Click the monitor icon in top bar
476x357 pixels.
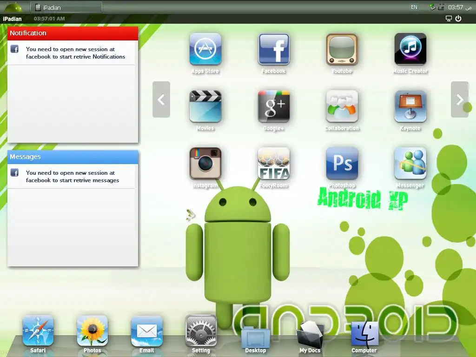pyautogui.click(x=449, y=19)
